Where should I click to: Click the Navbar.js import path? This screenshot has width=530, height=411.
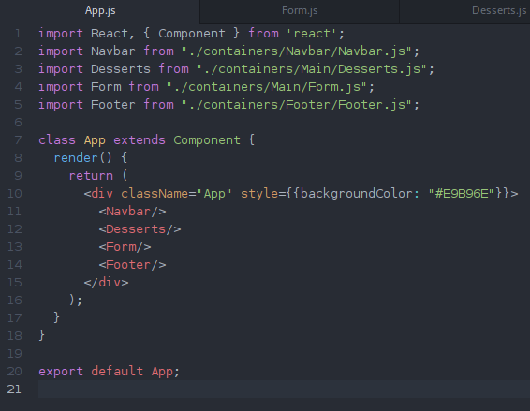pyautogui.click(x=297, y=51)
